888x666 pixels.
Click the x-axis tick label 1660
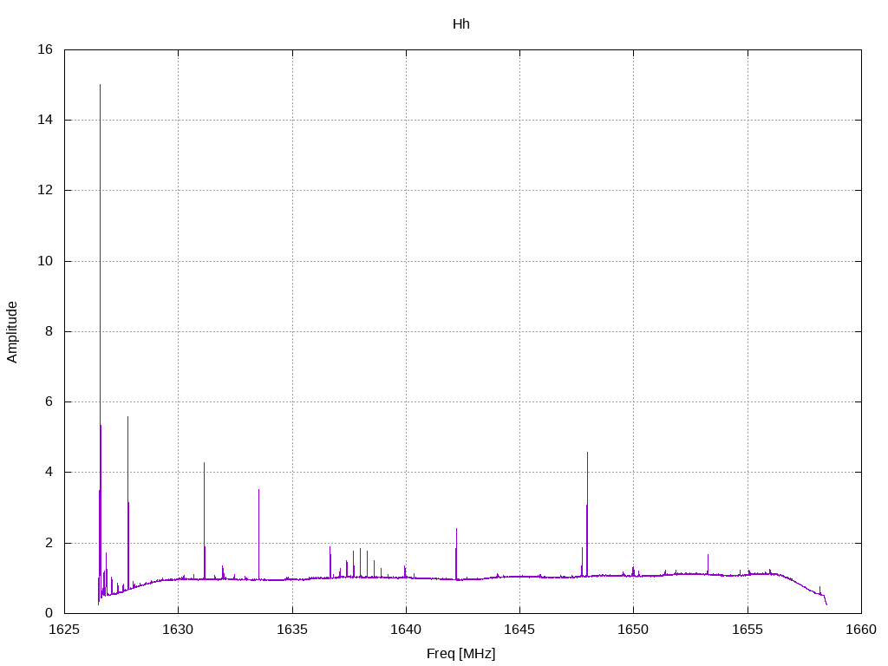[x=861, y=630]
